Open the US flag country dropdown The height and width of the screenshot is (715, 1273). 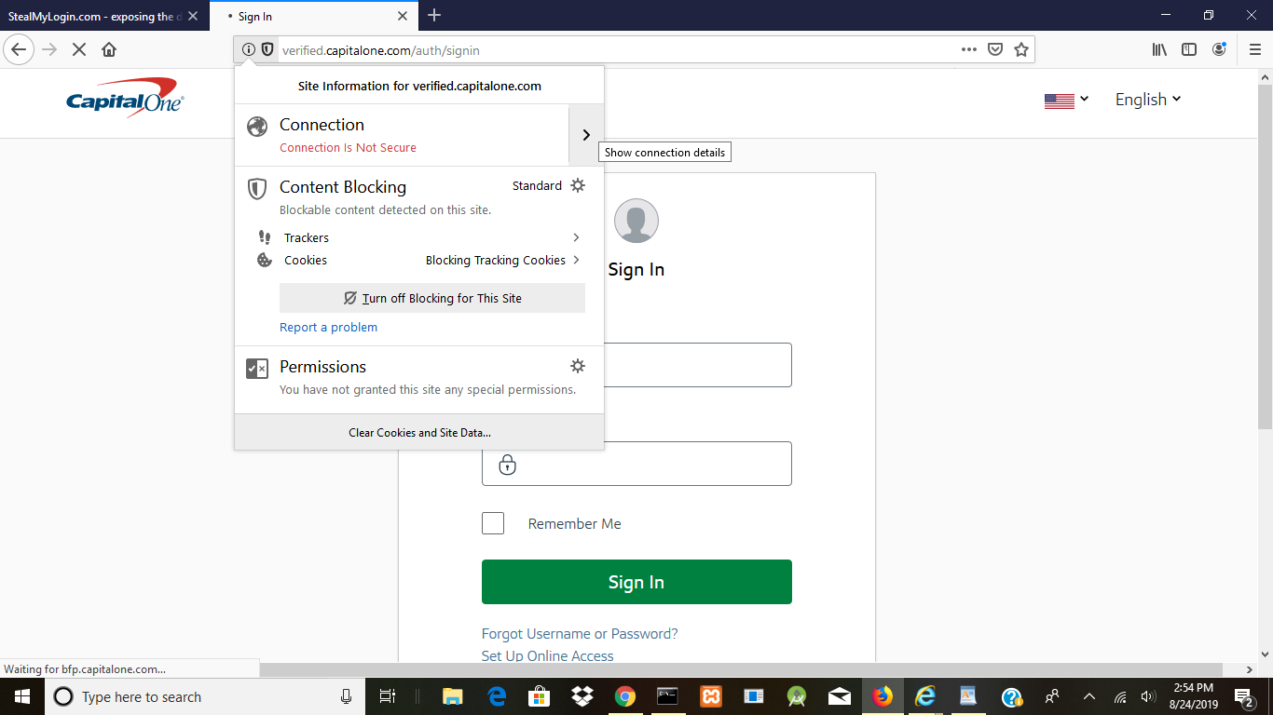[1066, 100]
